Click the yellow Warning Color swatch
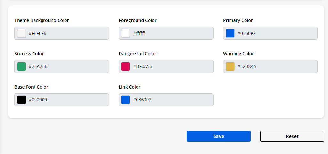The height and width of the screenshot is (154, 328). coord(230,66)
